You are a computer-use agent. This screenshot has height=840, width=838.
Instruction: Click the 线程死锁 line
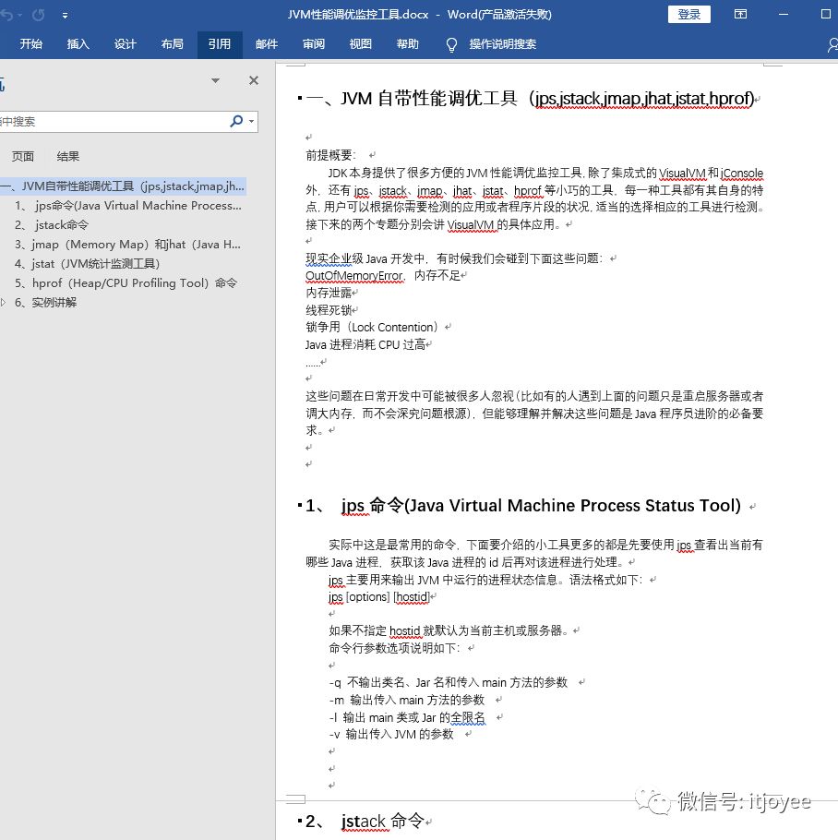[329, 309]
